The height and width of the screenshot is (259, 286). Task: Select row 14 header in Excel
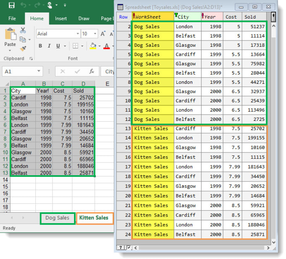point(5,180)
